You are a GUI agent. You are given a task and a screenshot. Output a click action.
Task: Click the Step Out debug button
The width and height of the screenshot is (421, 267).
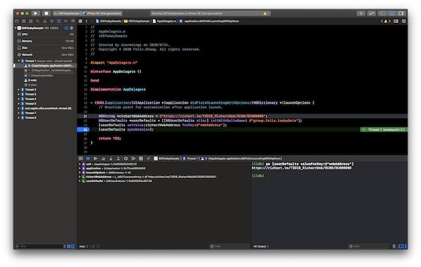pos(118,158)
